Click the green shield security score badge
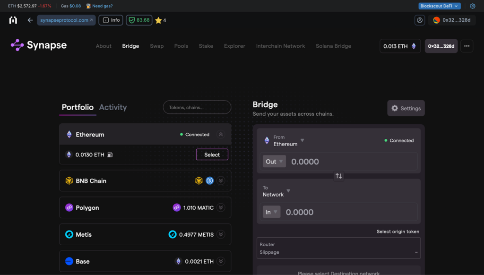Image resolution: width=484 pixels, height=275 pixels. pos(138,20)
